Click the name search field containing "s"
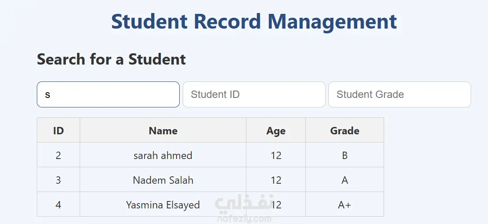Screen dimensions: 488x224 pyautogui.click(x=108, y=94)
